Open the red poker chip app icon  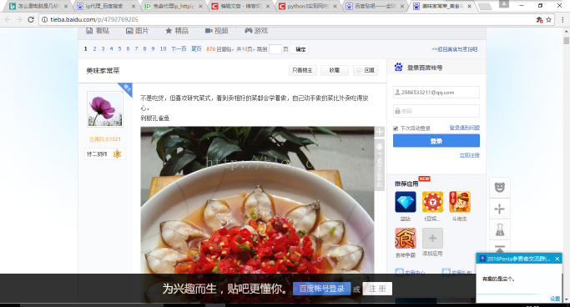click(x=432, y=202)
